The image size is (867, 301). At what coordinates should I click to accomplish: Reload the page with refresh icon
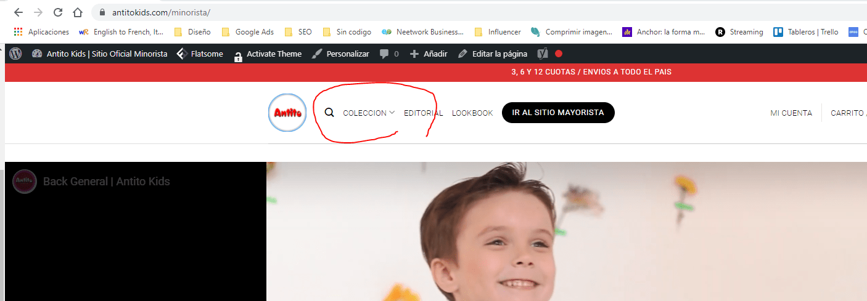(58, 12)
